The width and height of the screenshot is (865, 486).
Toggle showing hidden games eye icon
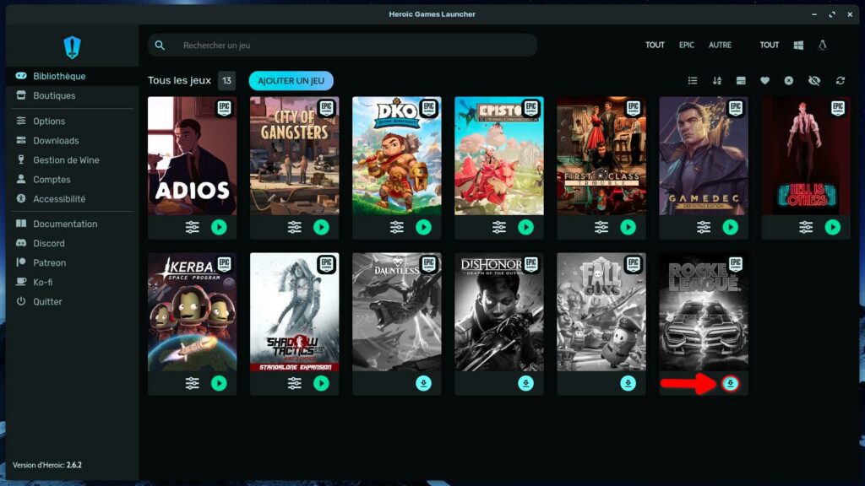point(813,80)
